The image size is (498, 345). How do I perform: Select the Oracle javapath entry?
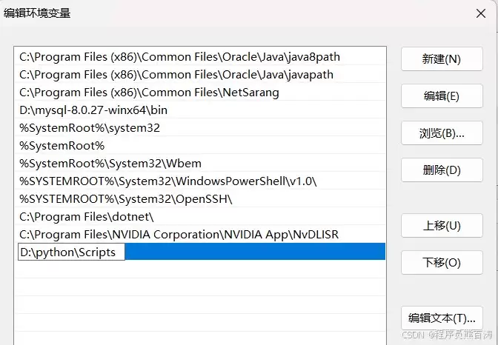coord(200,75)
